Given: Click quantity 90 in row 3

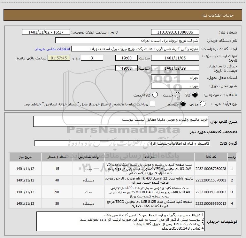Looking at the screenshot, I should pyautogui.click(x=57, y=192).
